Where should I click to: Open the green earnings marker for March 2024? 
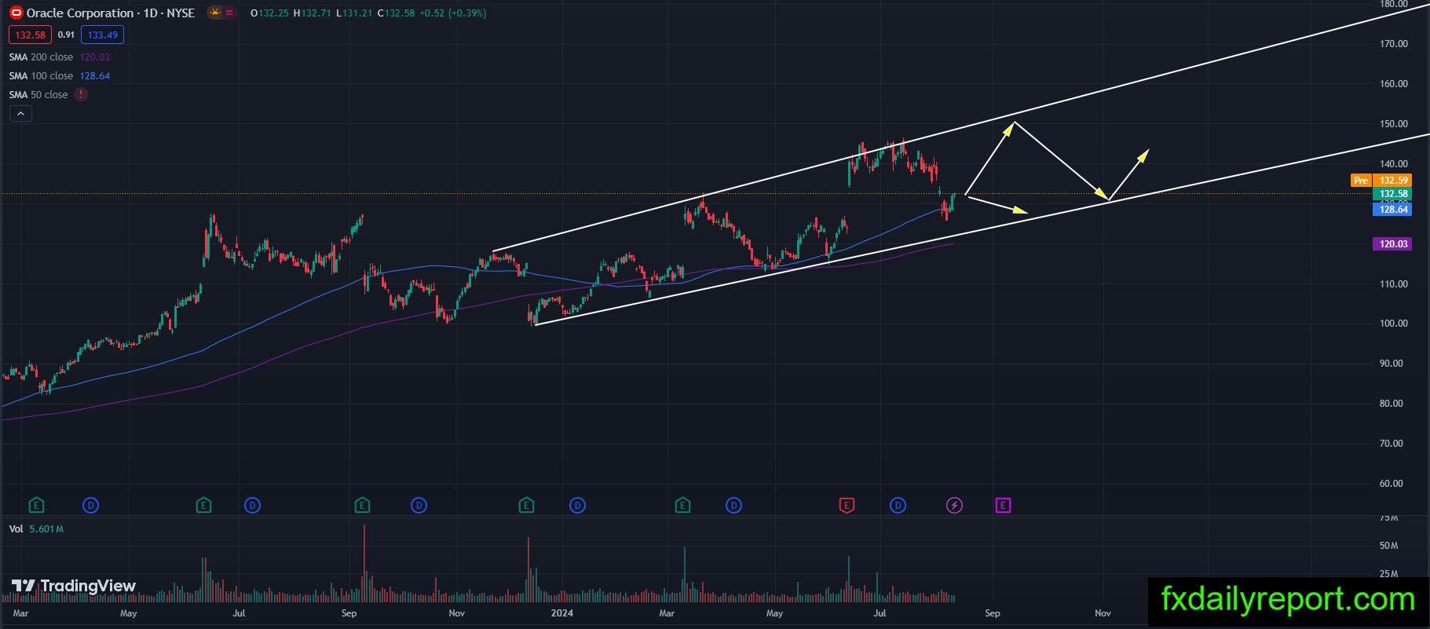682,505
